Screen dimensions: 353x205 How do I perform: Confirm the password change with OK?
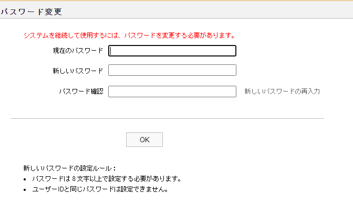(x=144, y=140)
